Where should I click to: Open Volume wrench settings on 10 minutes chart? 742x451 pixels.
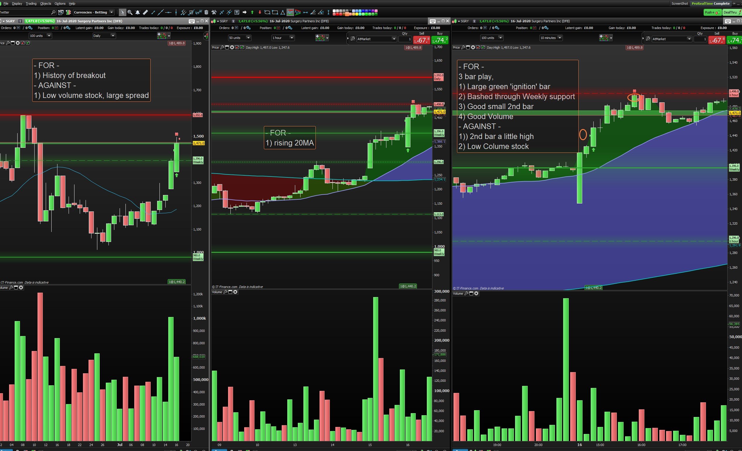(466, 293)
